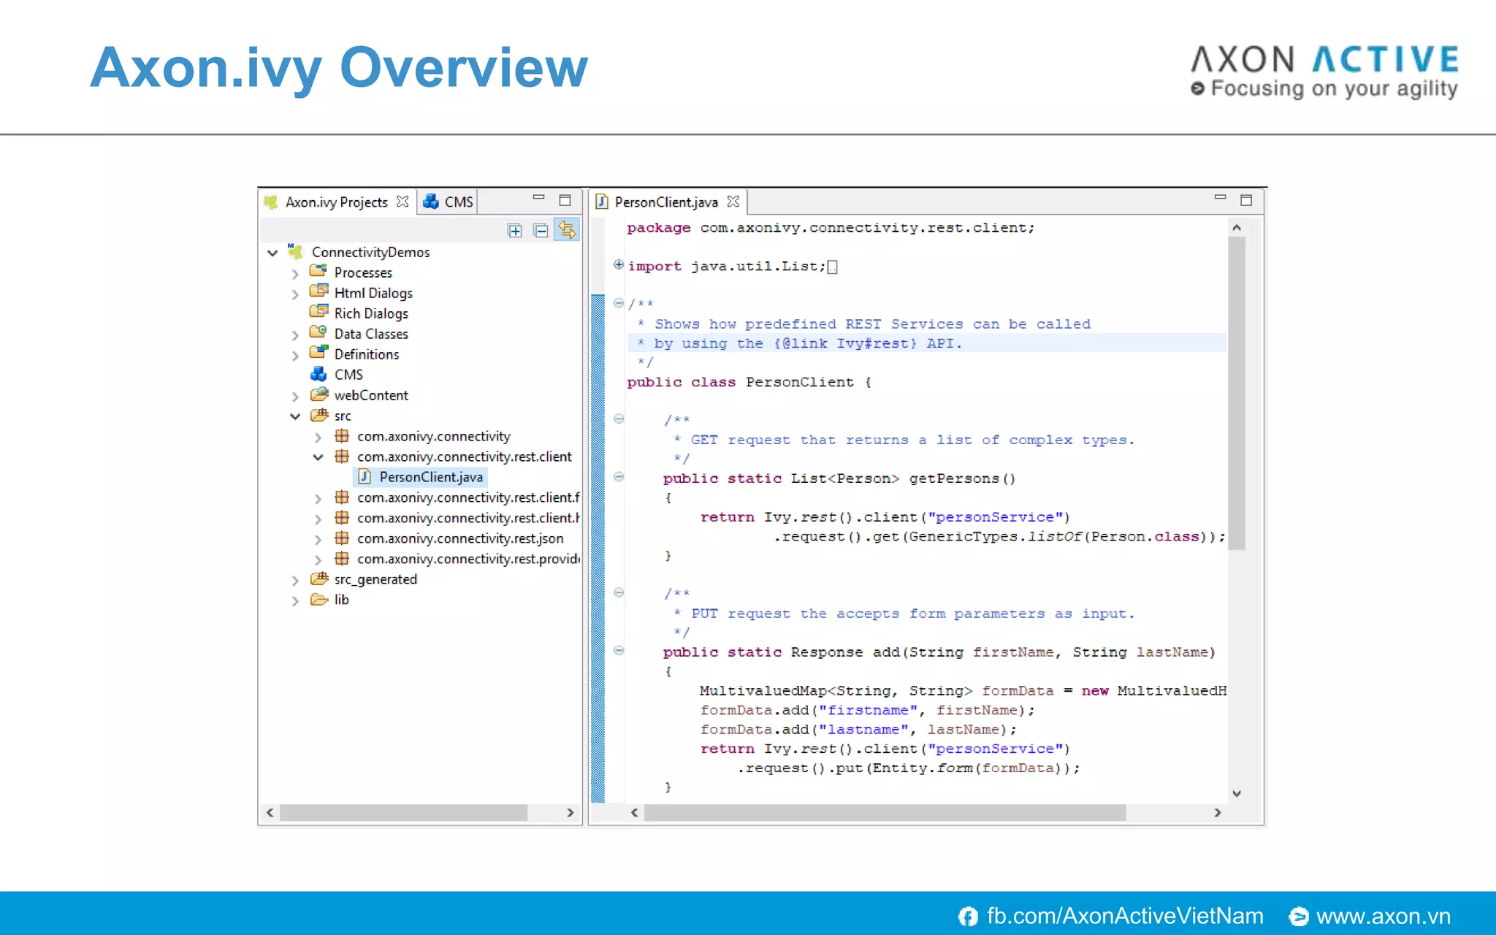The image size is (1496, 935).
Task: Fold the class Javadoc comment block
Action: (619, 302)
